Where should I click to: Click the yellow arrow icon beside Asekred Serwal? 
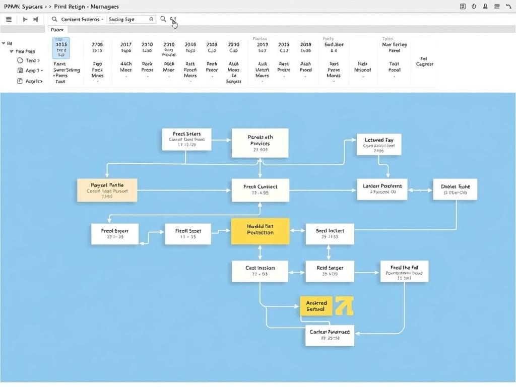click(x=344, y=306)
